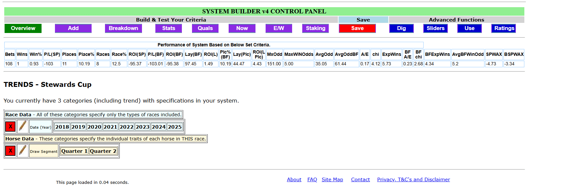Open the Overview panel
This screenshot has height=193, width=578.
23,28
